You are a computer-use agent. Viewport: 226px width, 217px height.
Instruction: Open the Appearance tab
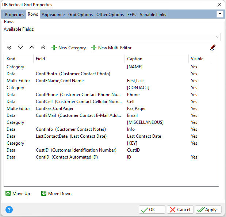53,15
